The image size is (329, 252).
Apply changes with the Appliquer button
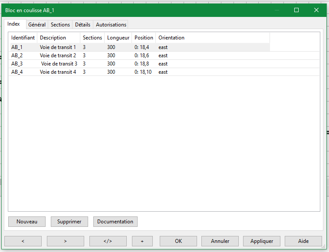261,241
